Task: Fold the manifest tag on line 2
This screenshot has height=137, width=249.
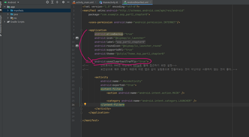Action: click(81, 11)
